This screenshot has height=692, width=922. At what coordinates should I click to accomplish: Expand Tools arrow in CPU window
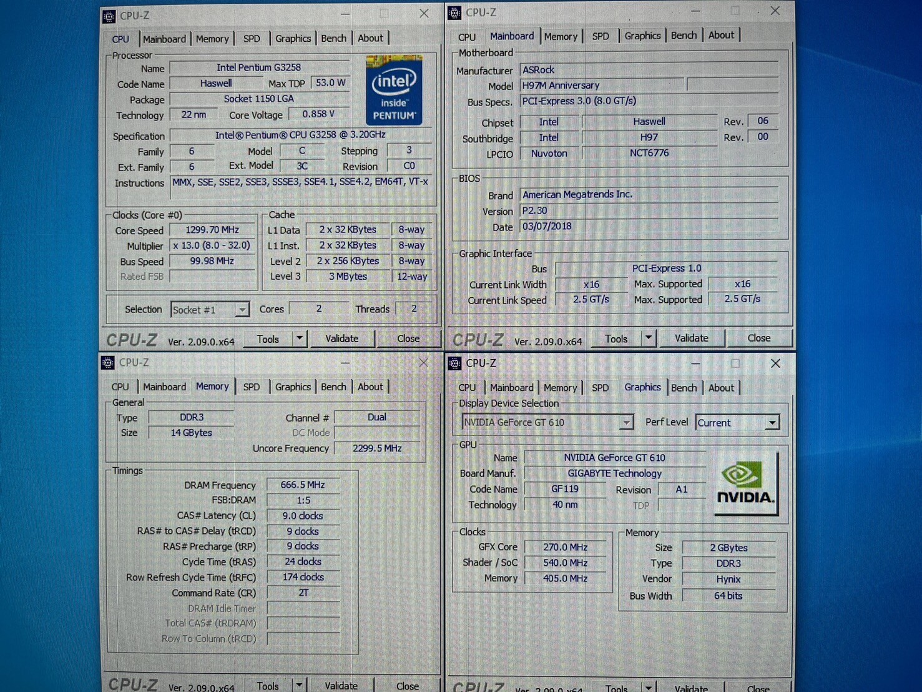point(300,339)
